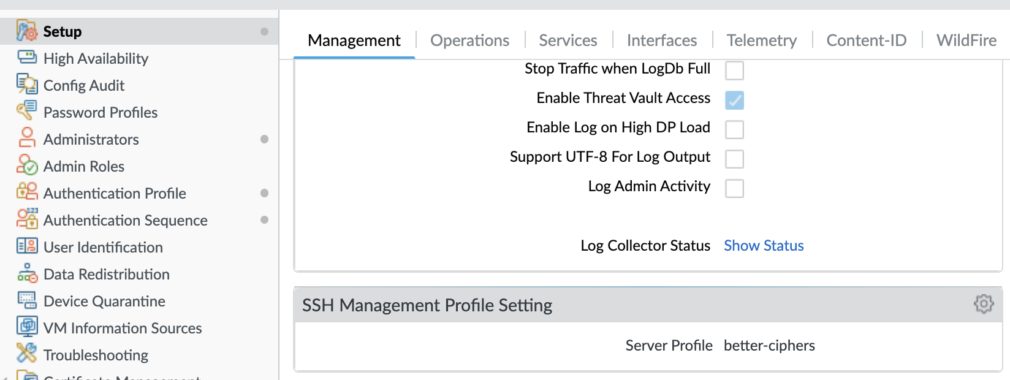The image size is (1010, 380).
Task: Check the Log Admin Activity box
Action: [x=734, y=188]
